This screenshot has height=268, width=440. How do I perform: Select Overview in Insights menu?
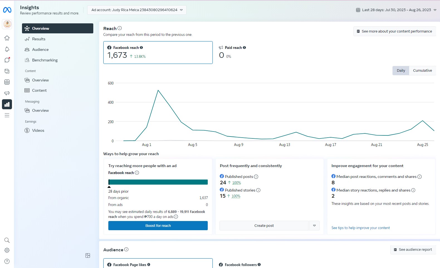click(x=58, y=28)
